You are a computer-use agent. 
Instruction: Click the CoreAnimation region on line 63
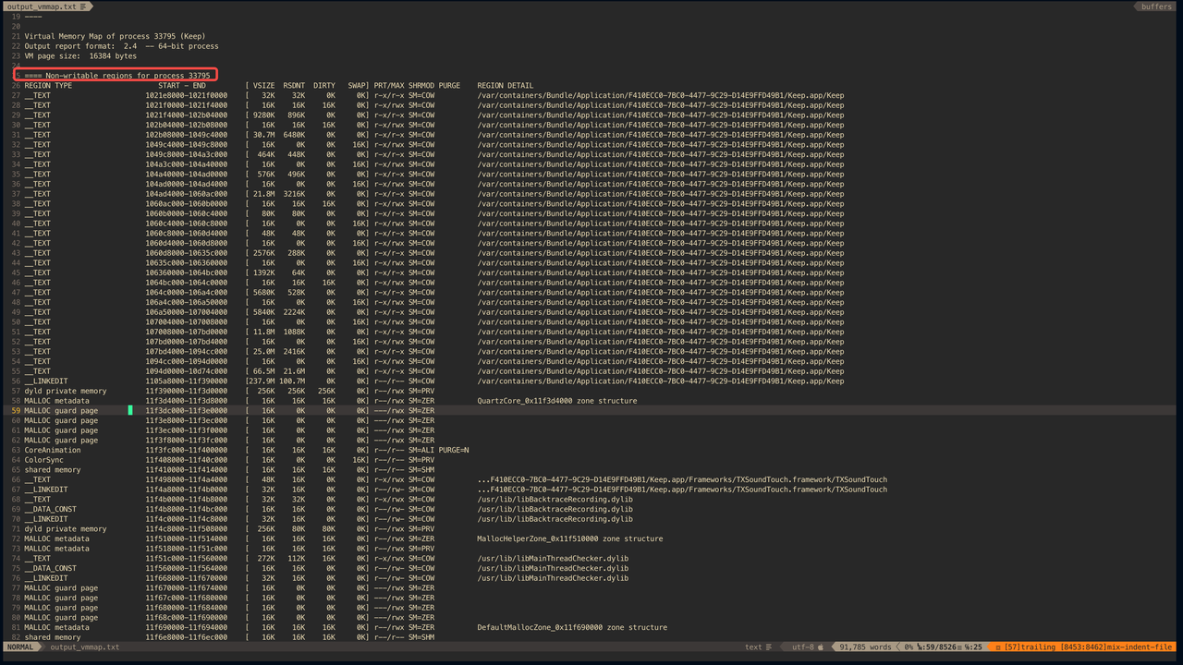(52, 450)
